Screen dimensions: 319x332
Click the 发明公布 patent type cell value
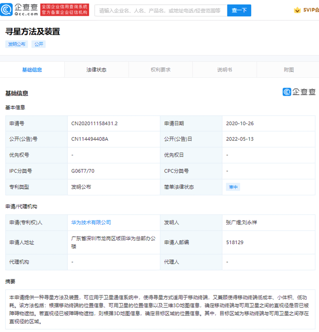click(x=81, y=187)
